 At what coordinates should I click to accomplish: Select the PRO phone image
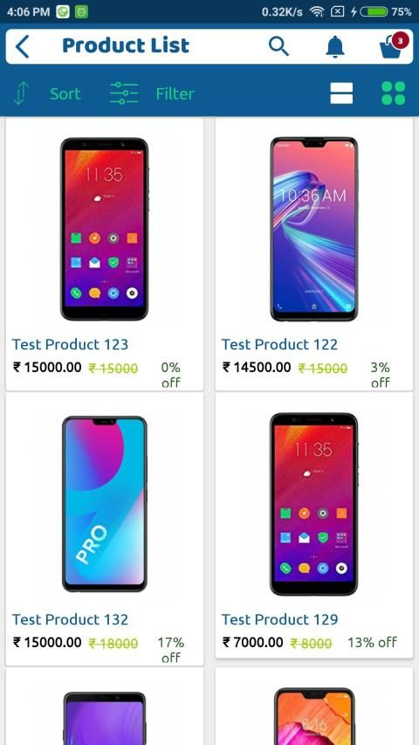click(105, 504)
